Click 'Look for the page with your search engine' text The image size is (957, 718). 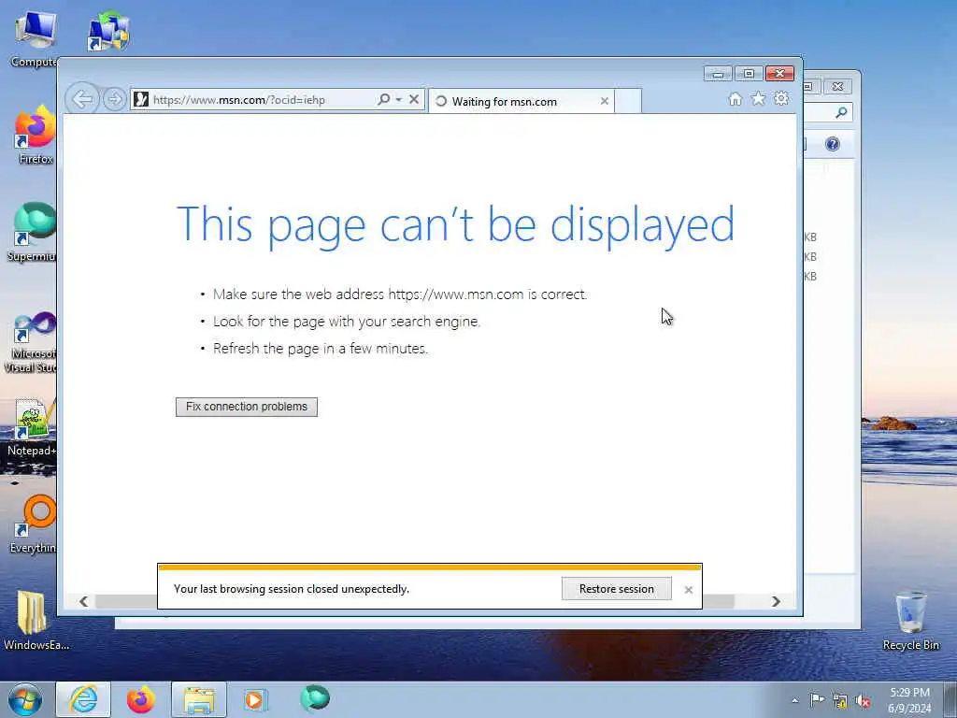[x=347, y=322]
